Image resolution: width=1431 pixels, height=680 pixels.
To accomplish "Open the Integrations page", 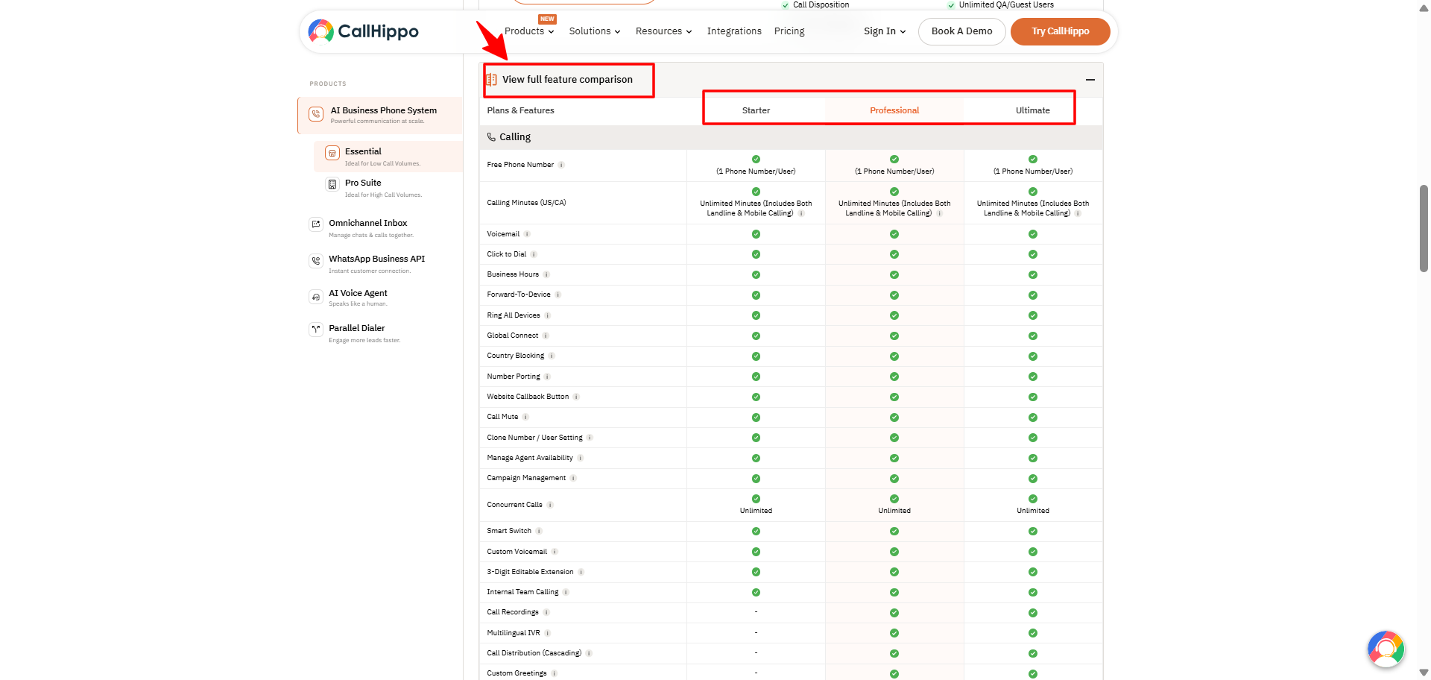I will coord(734,31).
